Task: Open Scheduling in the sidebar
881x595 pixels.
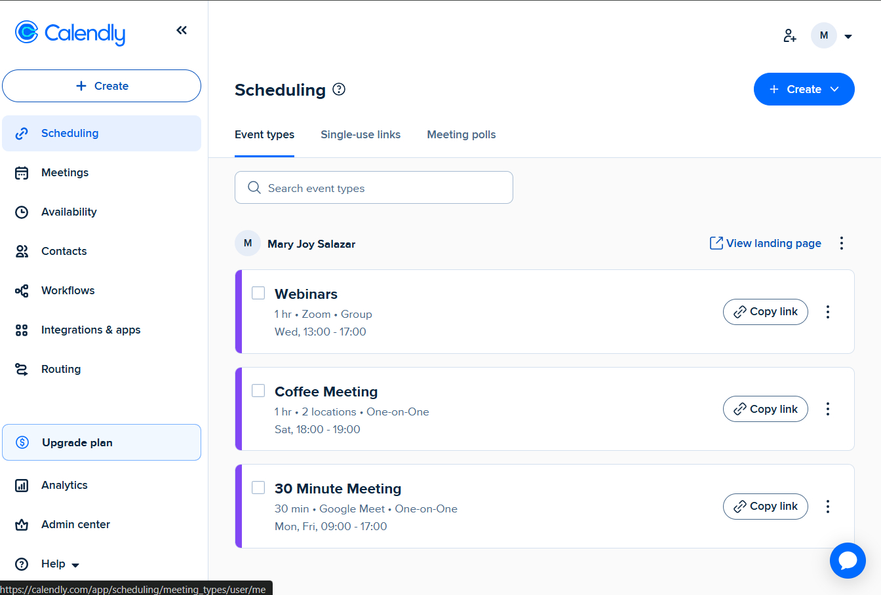Action: (x=102, y=133)
